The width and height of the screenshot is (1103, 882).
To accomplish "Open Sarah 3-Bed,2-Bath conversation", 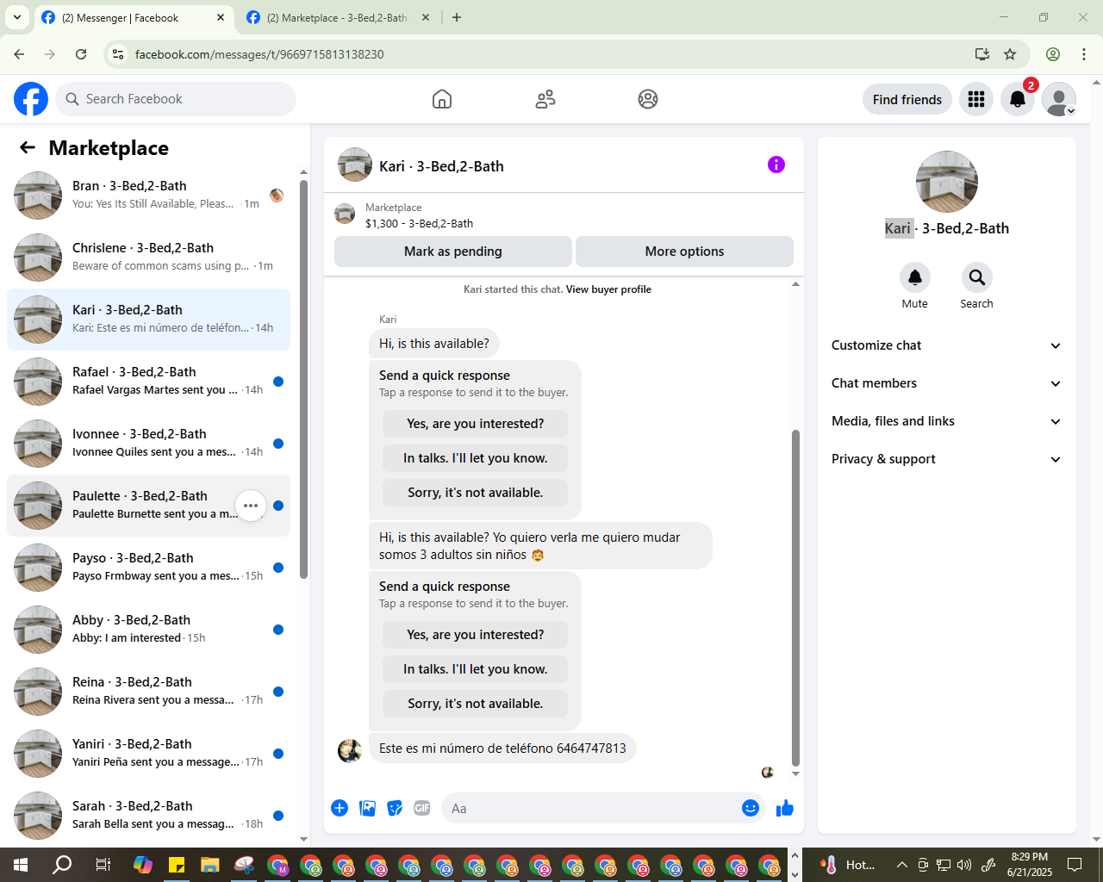I will [x=149, y=816].
